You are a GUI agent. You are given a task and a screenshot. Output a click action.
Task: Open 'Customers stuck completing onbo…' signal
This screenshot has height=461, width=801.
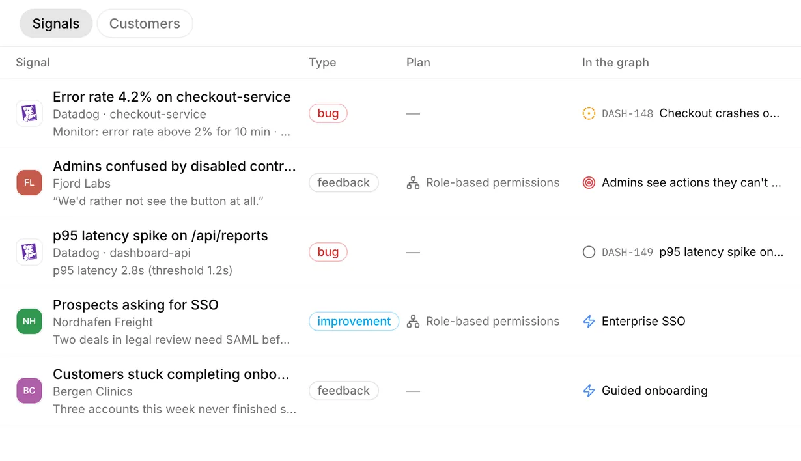tap(171, 374)
